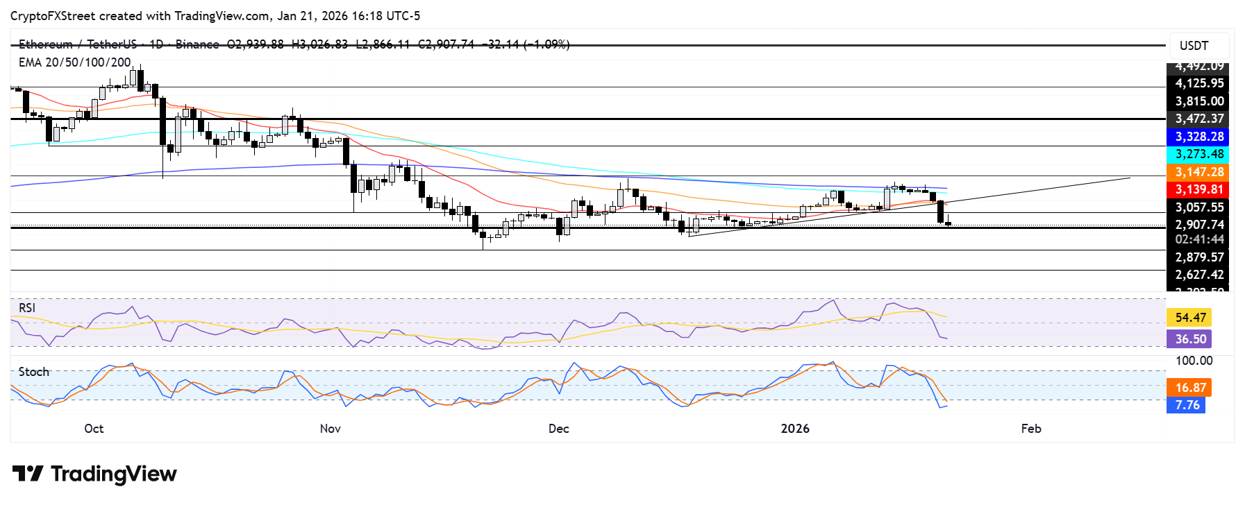Click the red 3,139.81 EMA price tag
The image size is (1245, 505).
[x=1198, y=189]
